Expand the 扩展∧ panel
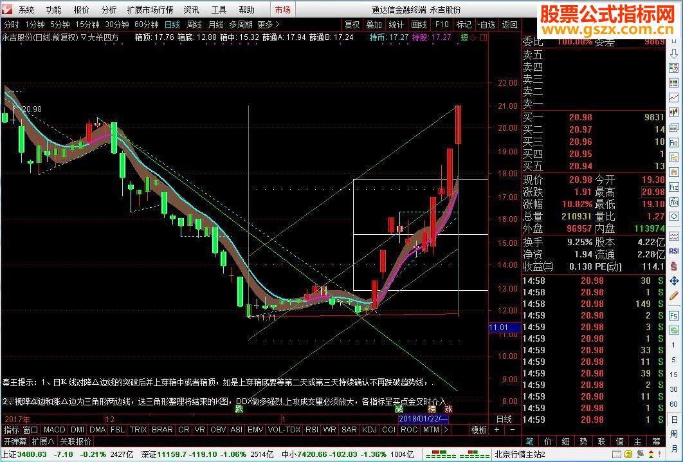 click(43, 442)
